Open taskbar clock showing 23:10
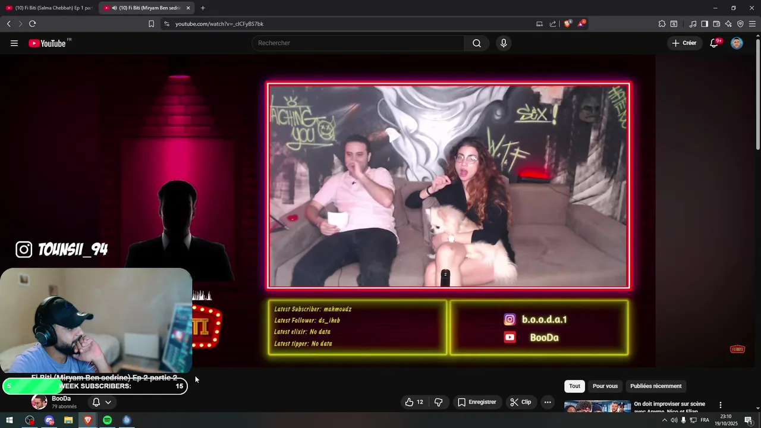Image resolution: width=761 pixels, height=428 pixels. 726,420
